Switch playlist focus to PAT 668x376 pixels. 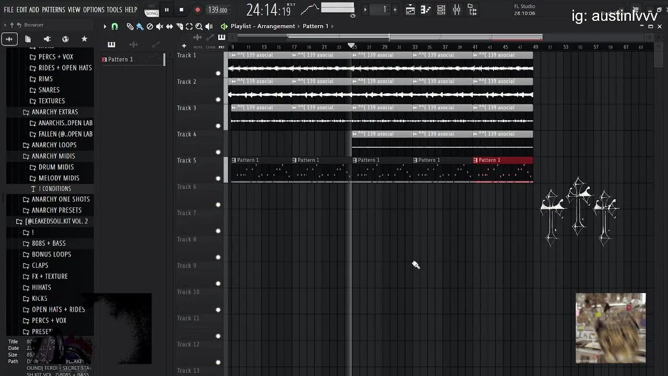[x=221, y=47]
